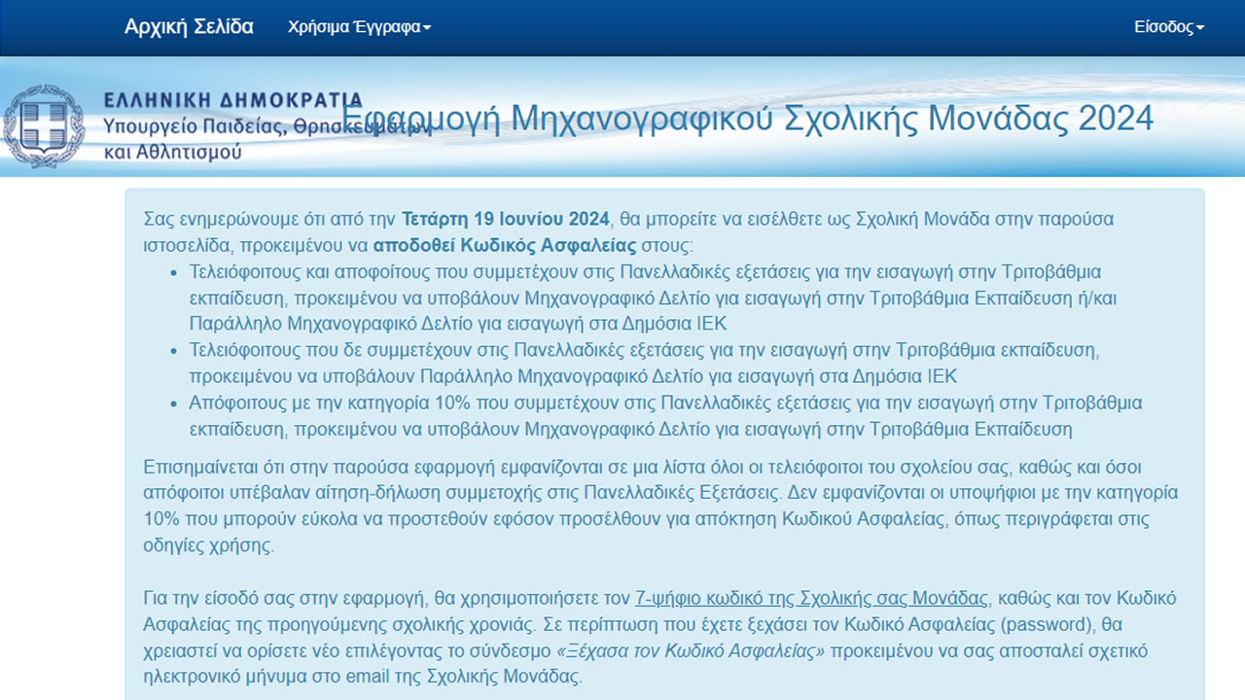Click the και Αθλητισμού line under the ministry name
This screenshot has width=1245, height=700.
pyautogui.click(x=172, y=152)
